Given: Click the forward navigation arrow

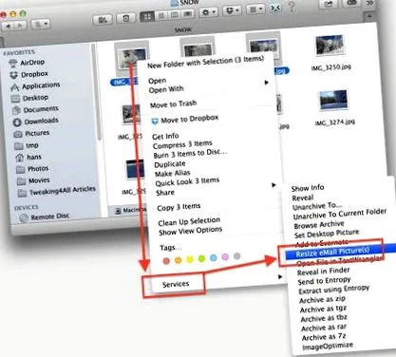Looking at the screenshot, I should (x=20, y=26).
